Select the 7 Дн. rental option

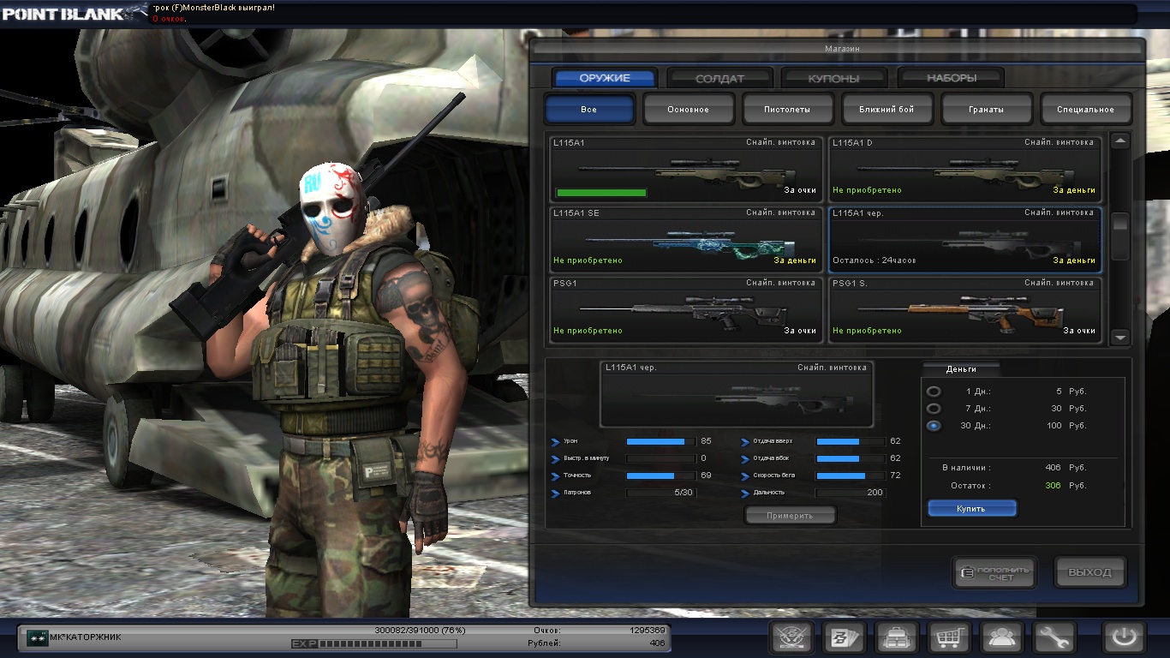pos(934,409)
